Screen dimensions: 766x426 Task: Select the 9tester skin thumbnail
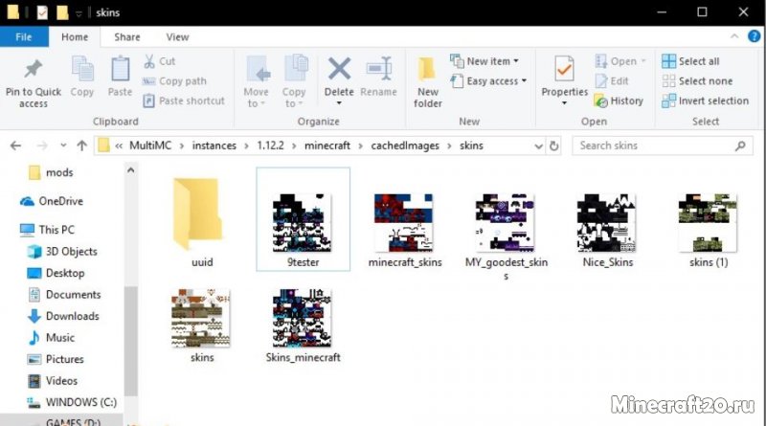click(x=303, y=222)
